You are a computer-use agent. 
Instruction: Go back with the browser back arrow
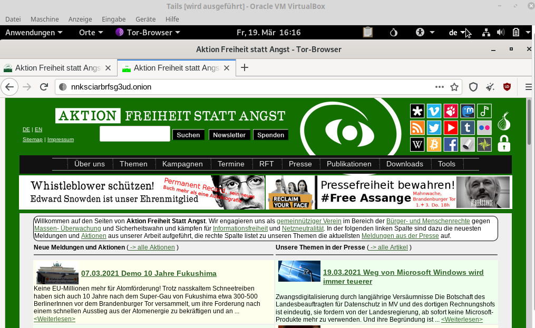9,87
